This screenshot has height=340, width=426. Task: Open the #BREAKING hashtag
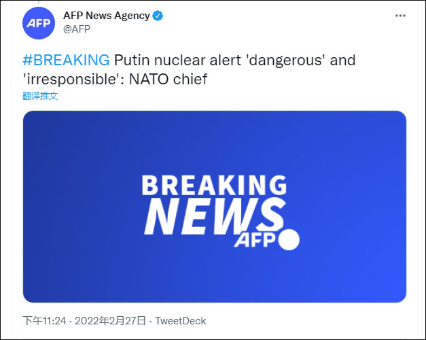(x=66, y=60)
